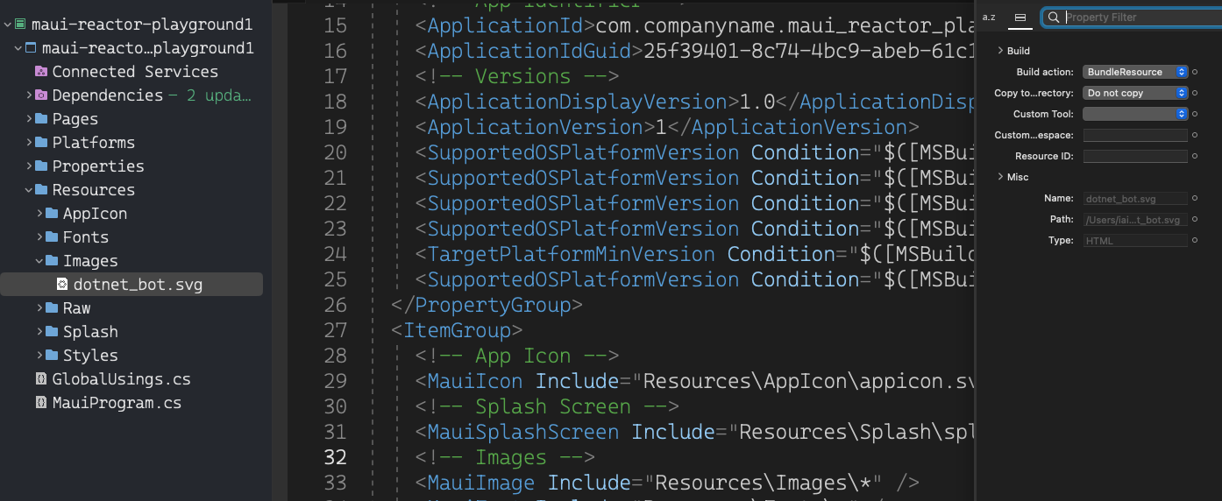
Task: Expand the AppIcon folder chevron
Action: 39,214
